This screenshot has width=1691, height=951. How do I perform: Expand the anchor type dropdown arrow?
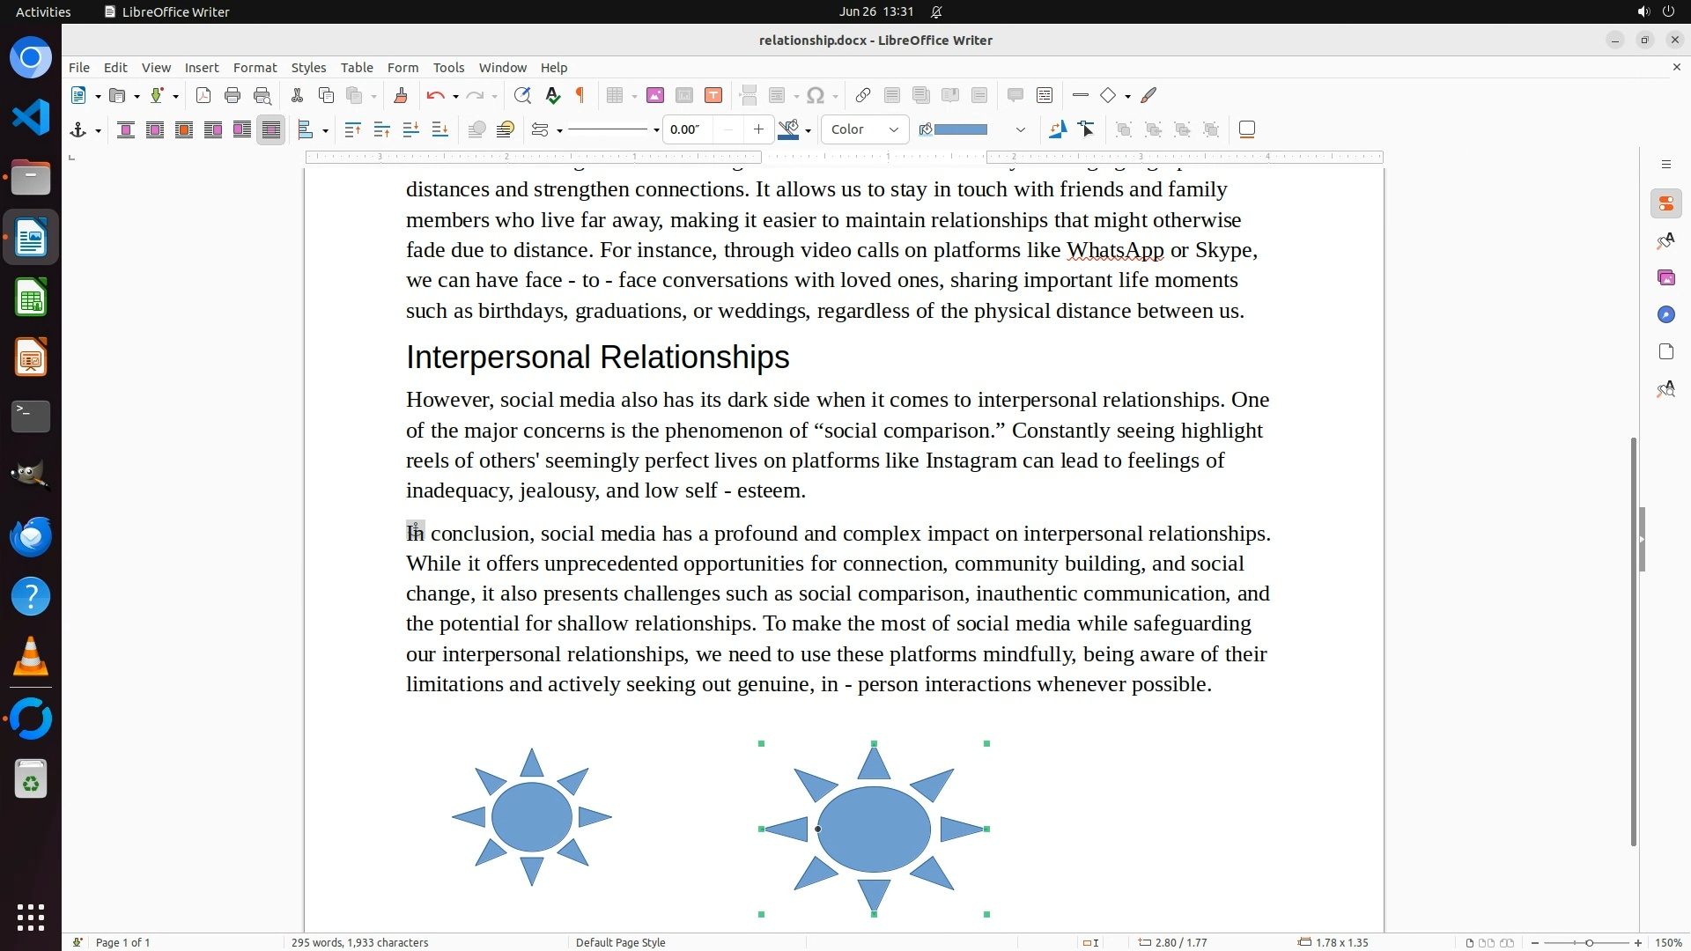[98, 131]
